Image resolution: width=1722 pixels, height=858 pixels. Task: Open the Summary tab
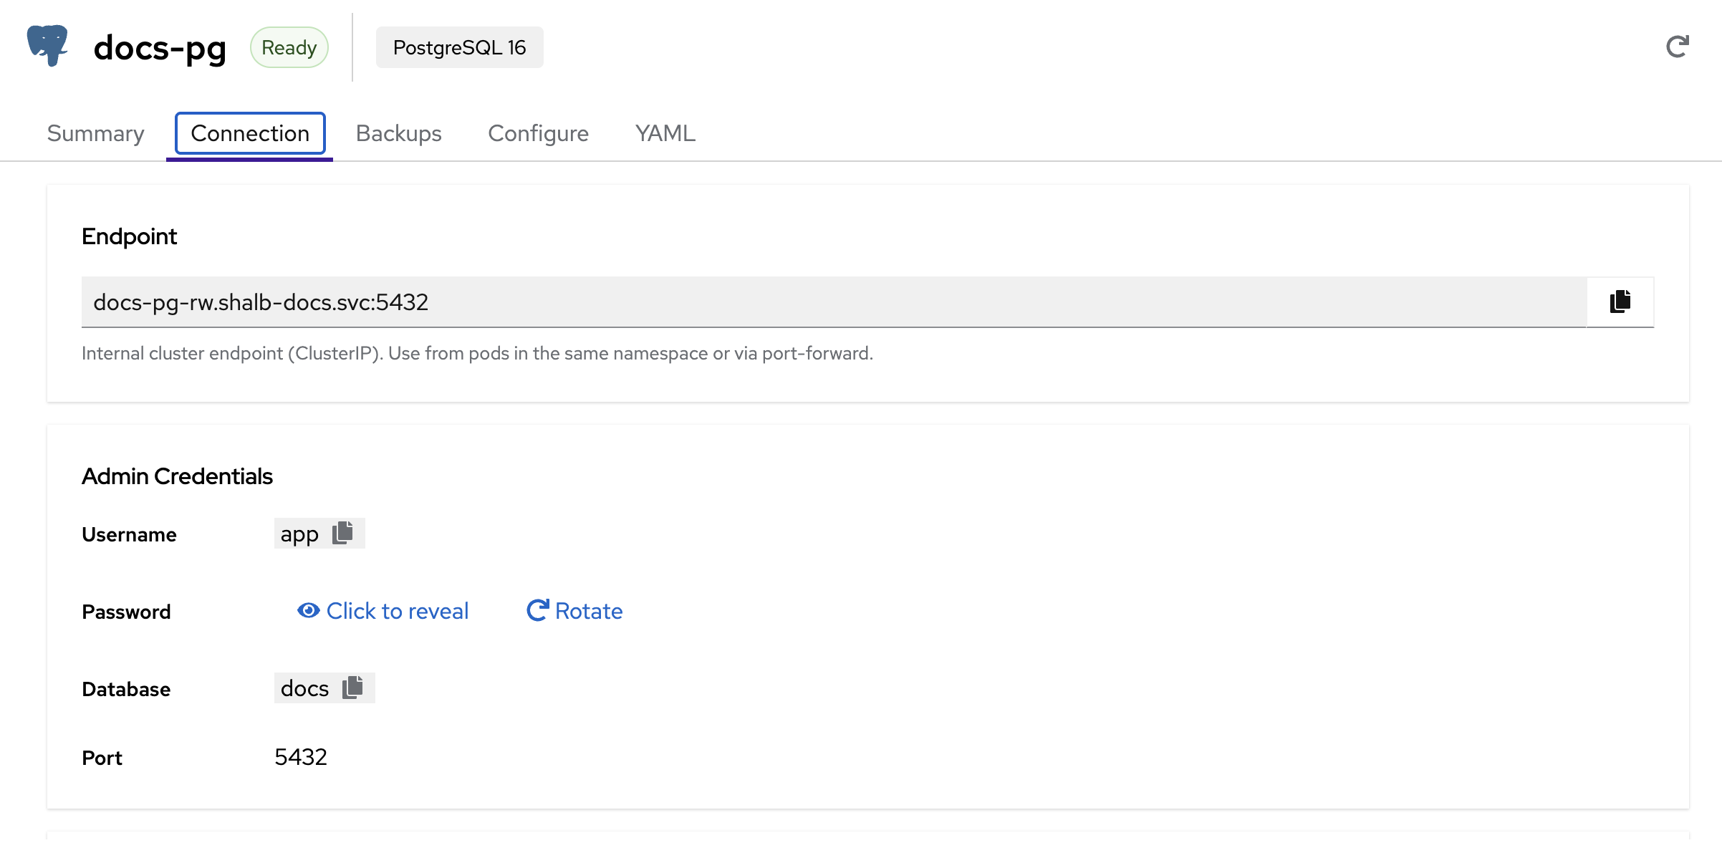point(95,133)
